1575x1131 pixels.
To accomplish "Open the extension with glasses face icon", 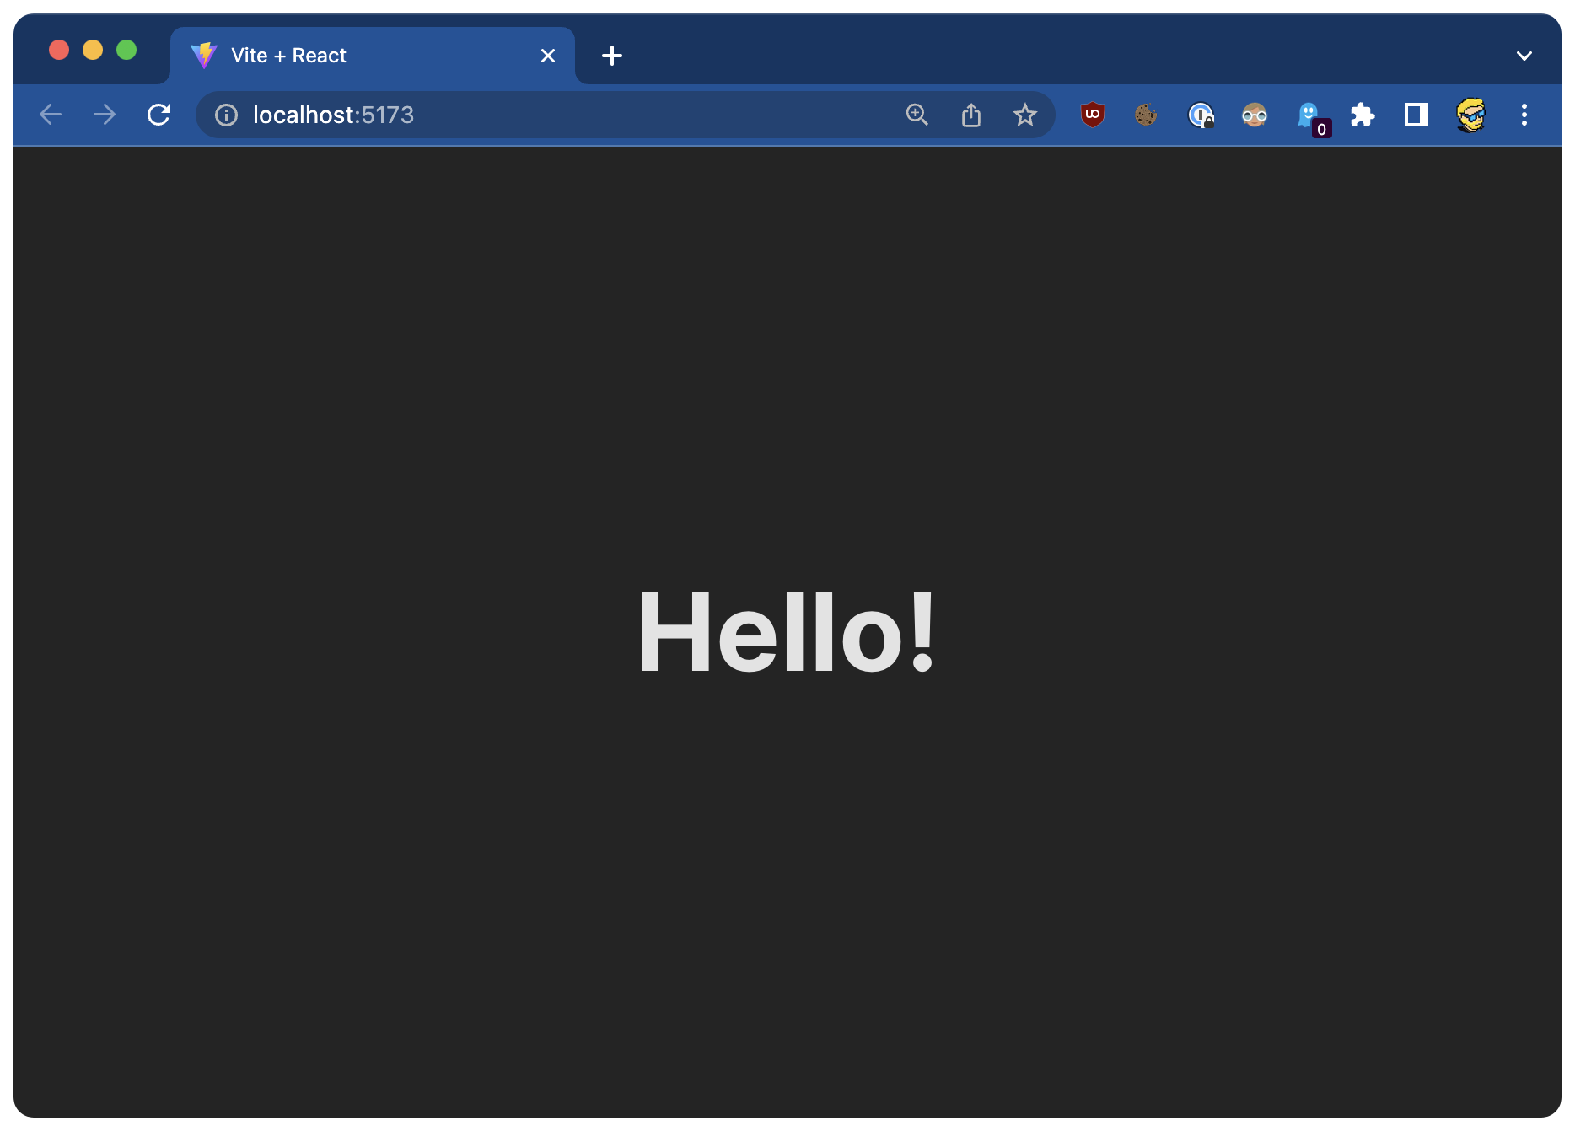I will click(x=1254, y=115).
